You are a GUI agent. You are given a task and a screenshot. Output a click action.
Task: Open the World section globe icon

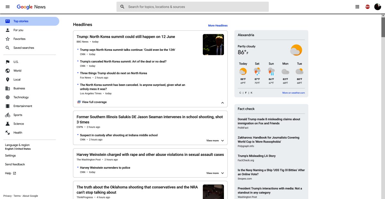[8, 71]
